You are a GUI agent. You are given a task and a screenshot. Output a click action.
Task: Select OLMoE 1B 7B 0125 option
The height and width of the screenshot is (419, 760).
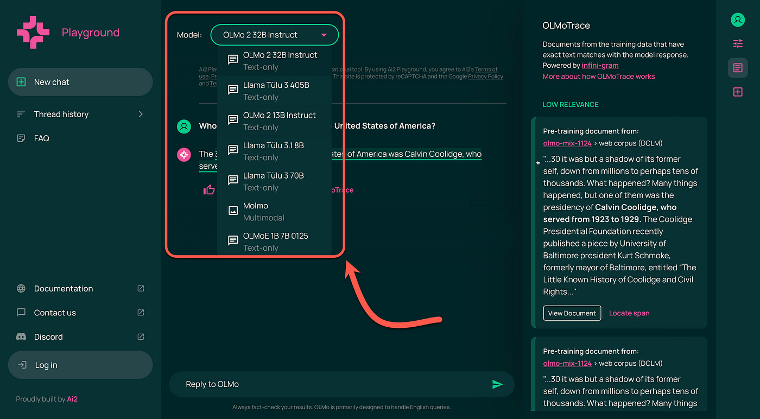[x=274, y=242]
